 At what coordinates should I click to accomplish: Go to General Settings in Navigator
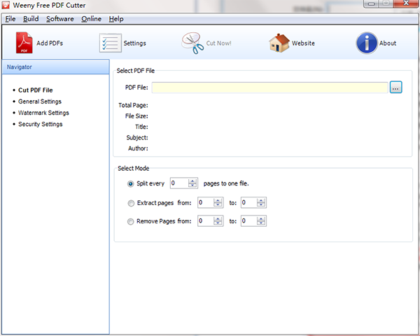coord(40,101)
